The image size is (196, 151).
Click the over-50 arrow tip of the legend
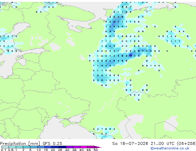[x=98, y=147]
